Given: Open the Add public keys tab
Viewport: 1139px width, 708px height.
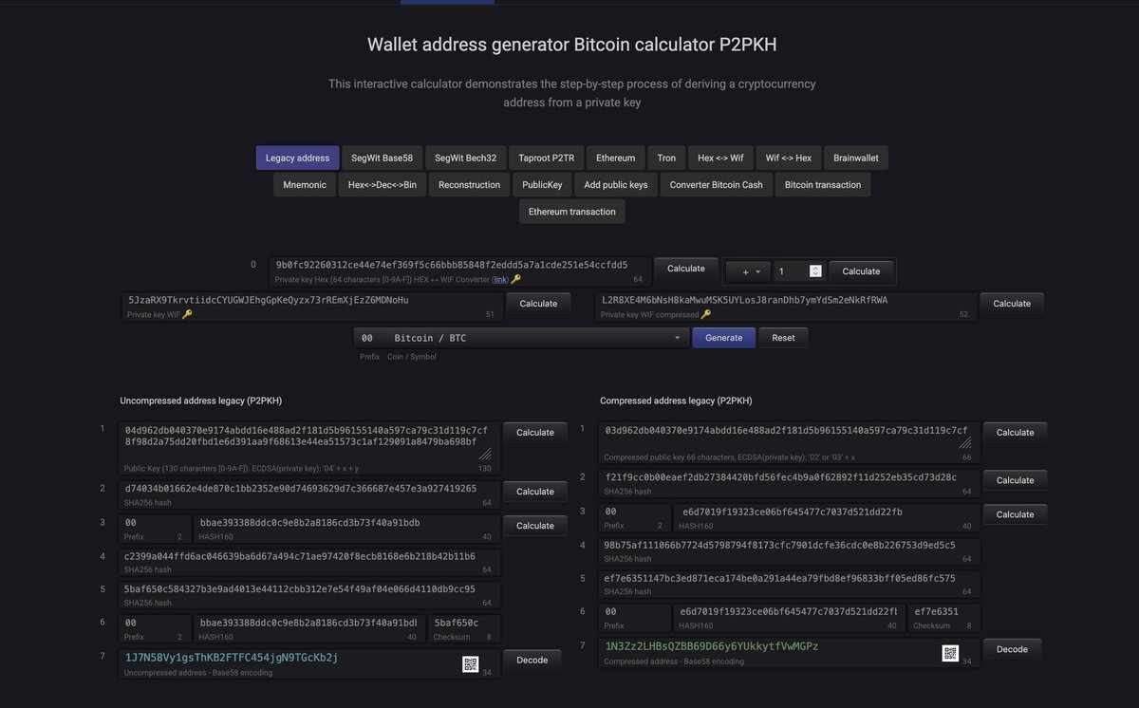Looking at the screenshot, I should [616, 185].
